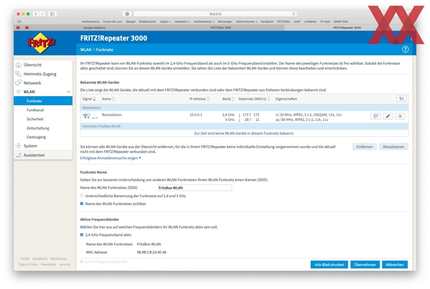This screenshot has height=289, width=430.
Task: Click Info-Blatt drucken button
Action: click(x=329, y=265)
